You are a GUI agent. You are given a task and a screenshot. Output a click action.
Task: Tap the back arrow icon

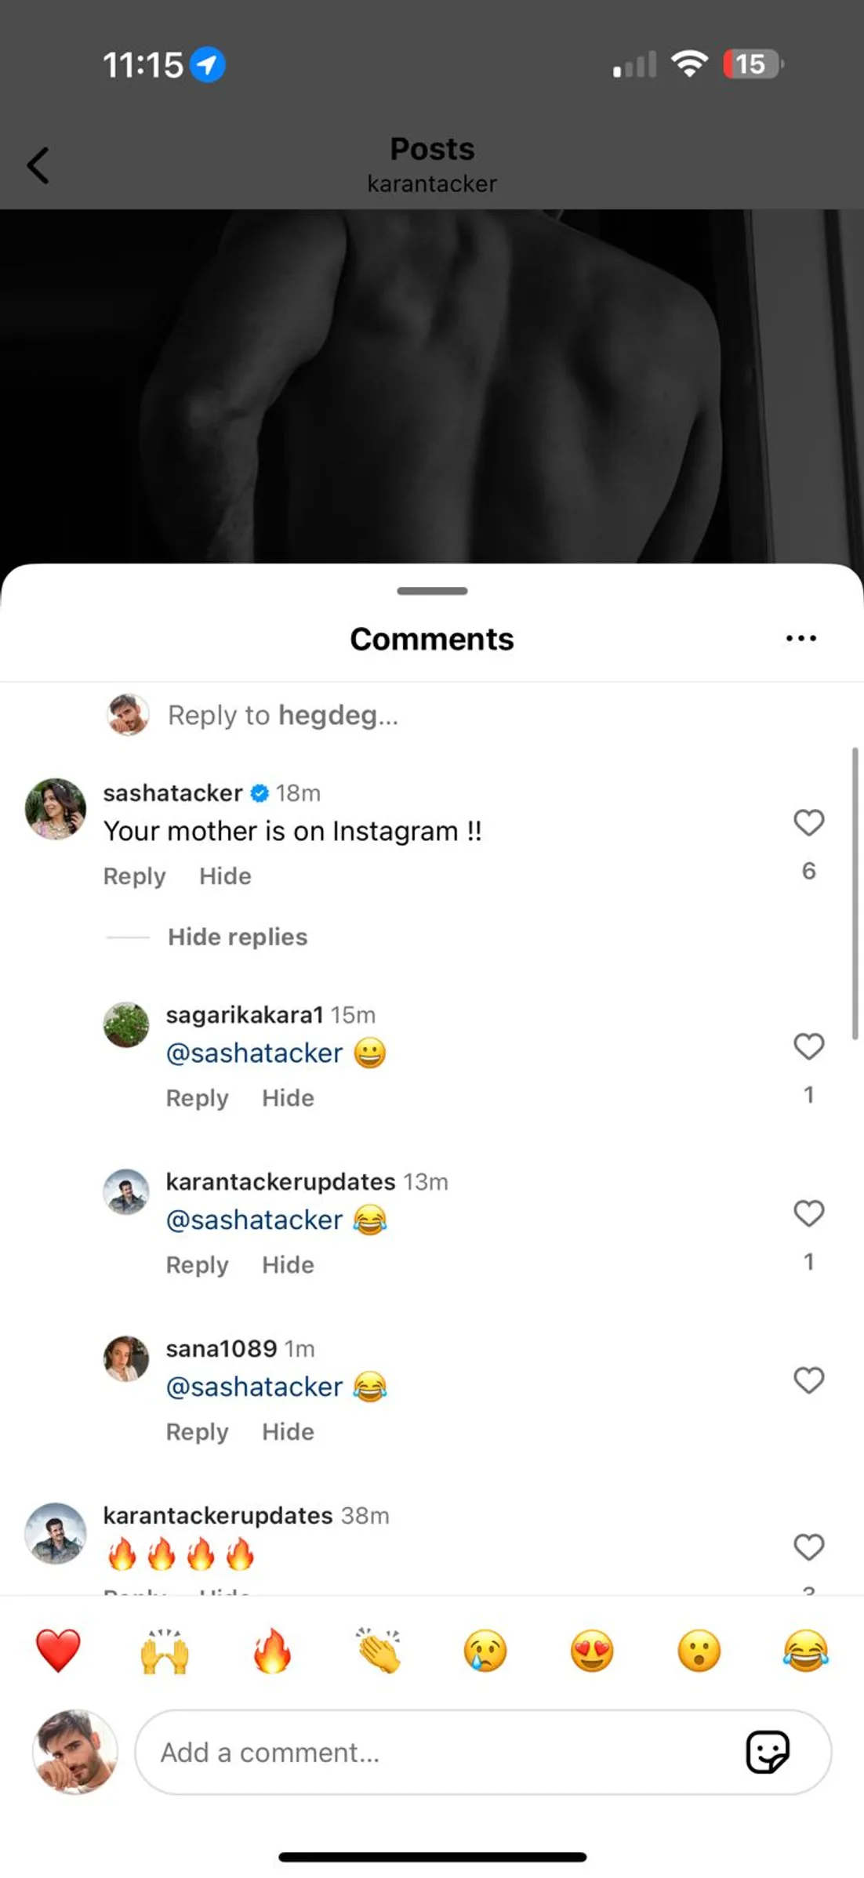click(38, 165)
